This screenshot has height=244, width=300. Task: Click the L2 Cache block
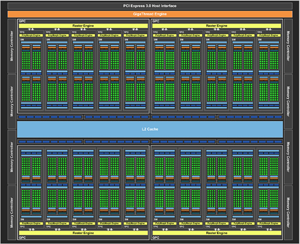click(150, 129)
